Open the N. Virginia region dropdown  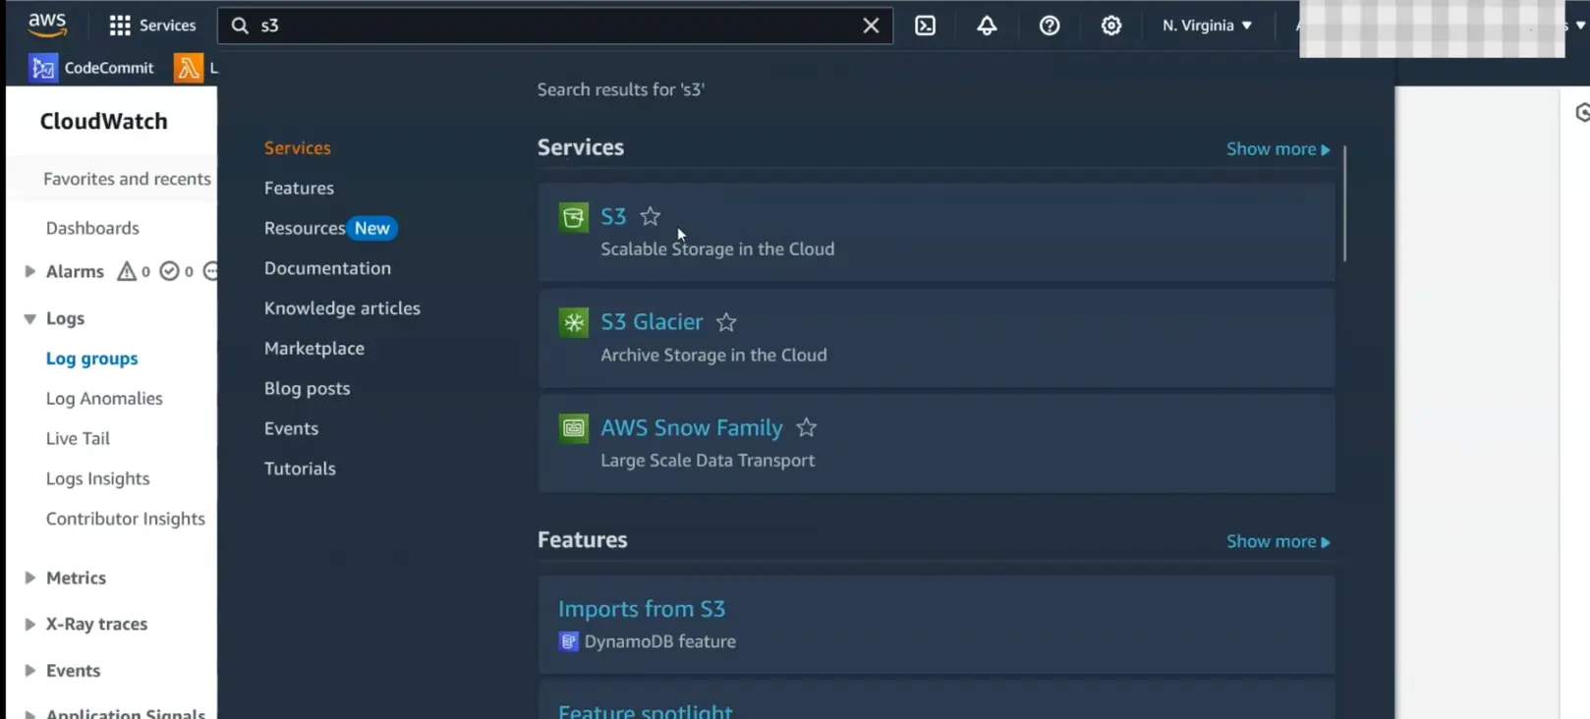point(1207,26)
